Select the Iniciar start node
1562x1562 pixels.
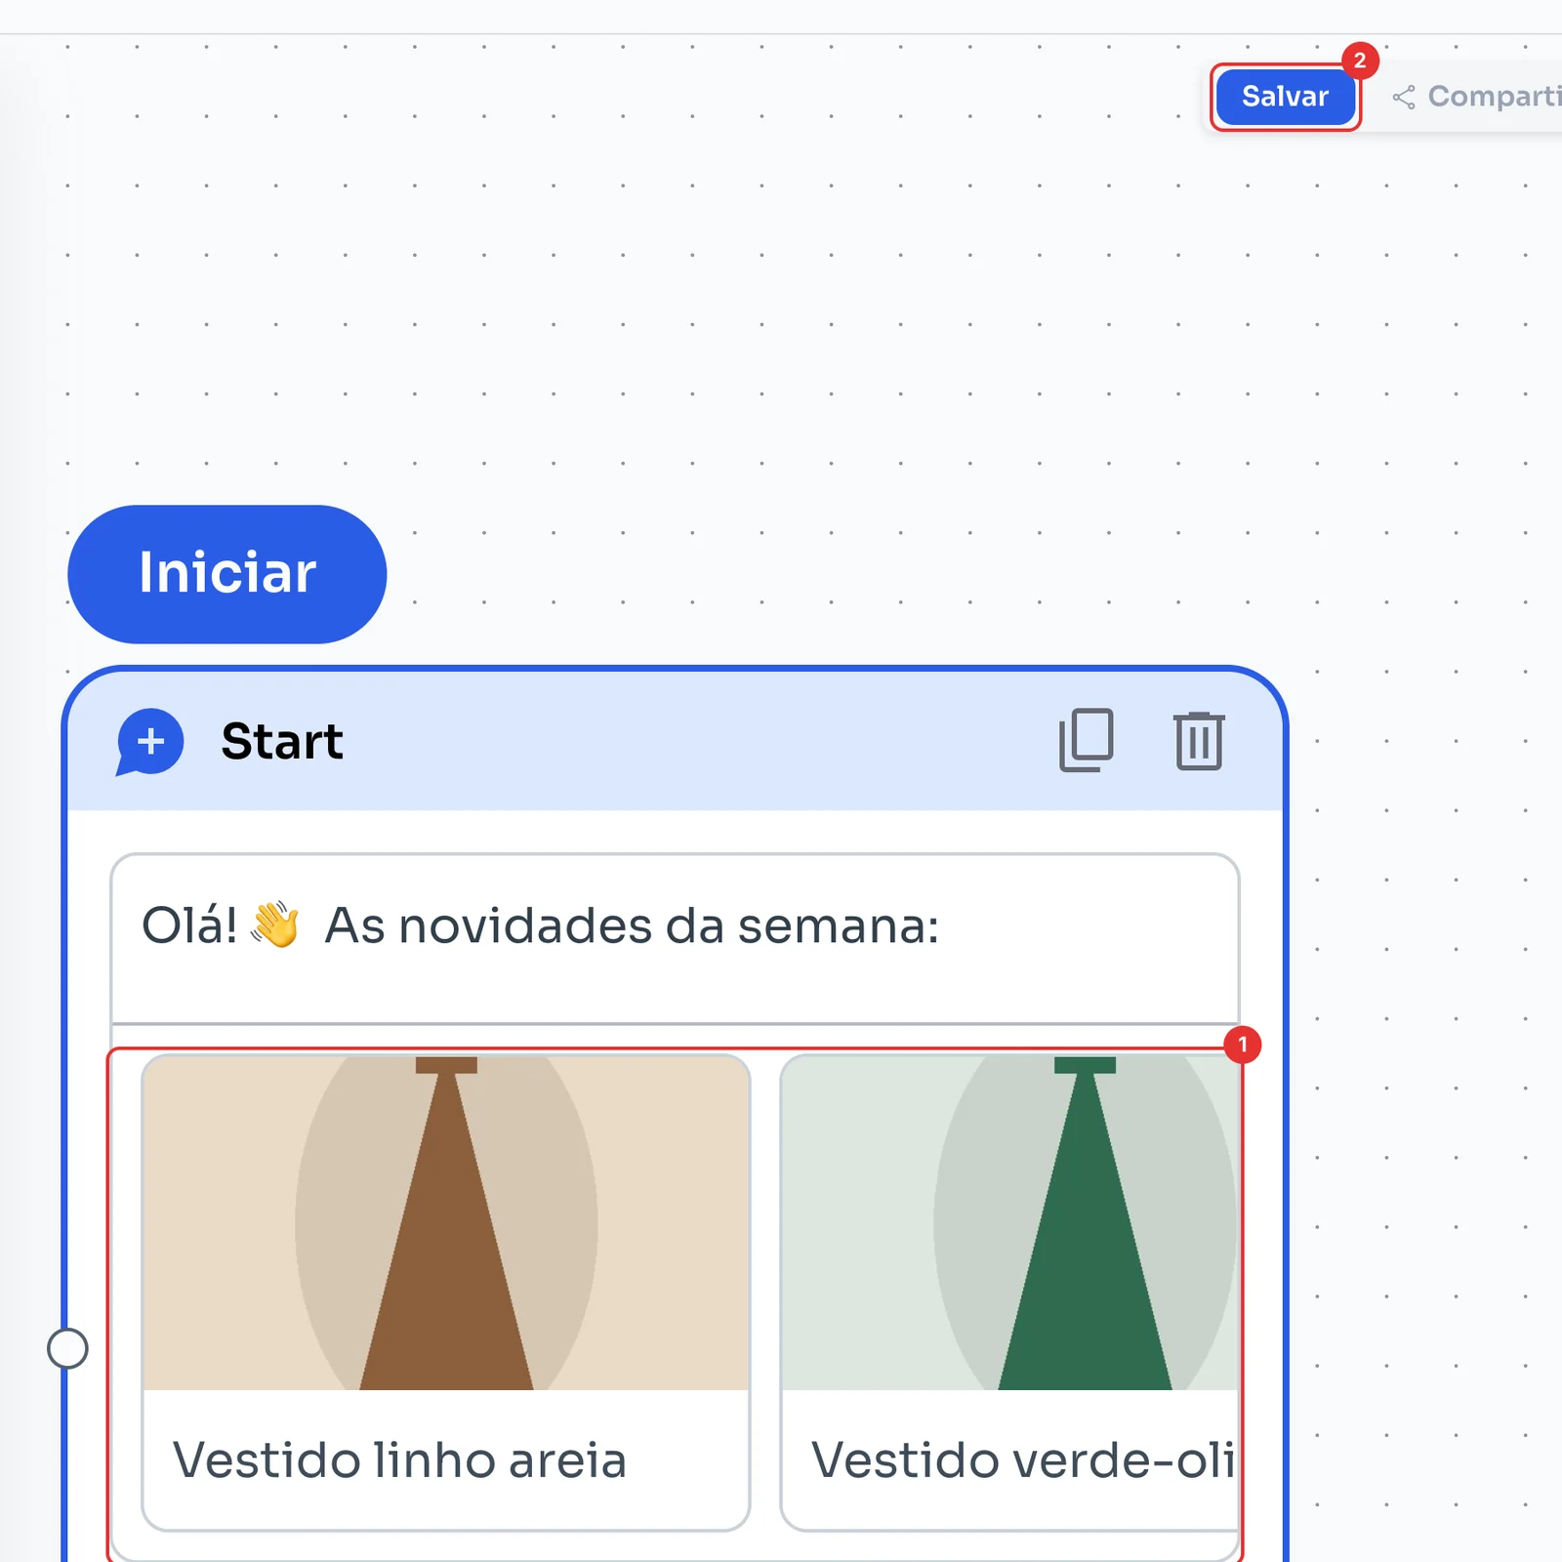226,574
